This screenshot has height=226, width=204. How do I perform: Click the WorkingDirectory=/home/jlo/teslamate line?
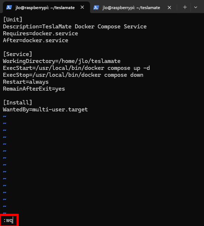(x=62, y=61)
